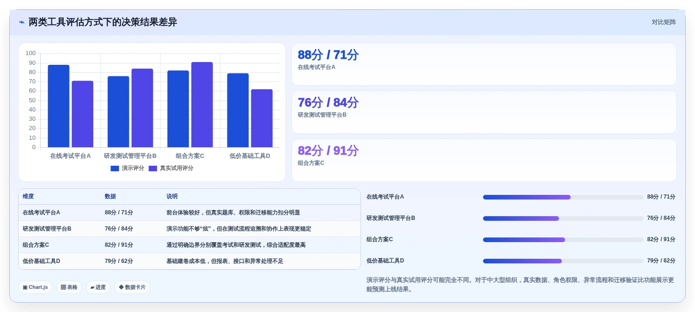Click 演示评分 bar for 研发测试管理平台B
695x312 pixels.
(x=118, y=112)
